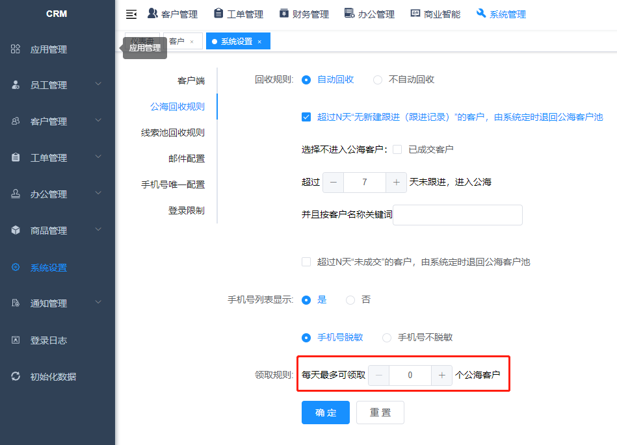Select the 不自动回收 radio option

coord(378,80)
